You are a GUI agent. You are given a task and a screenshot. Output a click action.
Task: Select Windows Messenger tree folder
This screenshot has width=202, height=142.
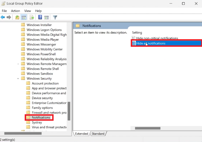click(41, 44)
